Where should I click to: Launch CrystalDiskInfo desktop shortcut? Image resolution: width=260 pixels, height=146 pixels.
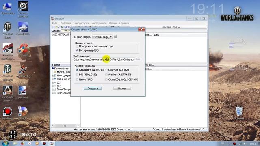(x=23, y=29)
